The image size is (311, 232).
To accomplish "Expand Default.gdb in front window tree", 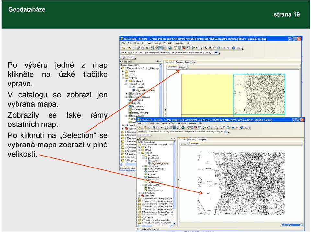I will (139, 193).
